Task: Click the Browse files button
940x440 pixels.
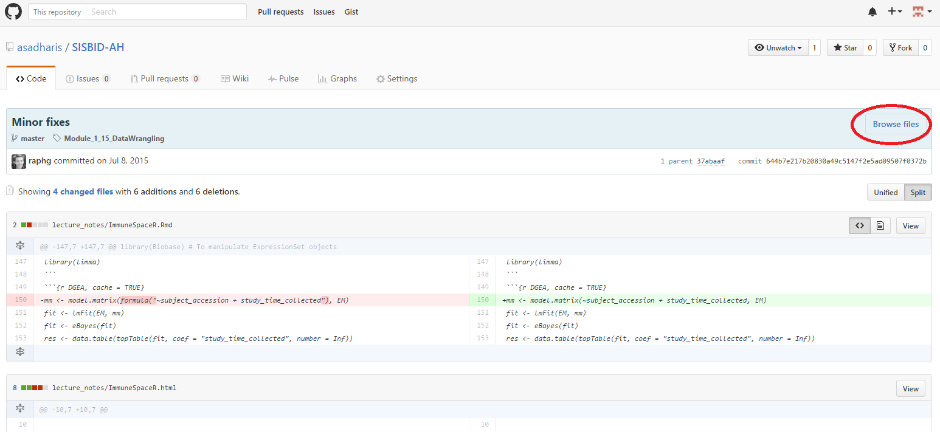Action: tap(896, 124)
